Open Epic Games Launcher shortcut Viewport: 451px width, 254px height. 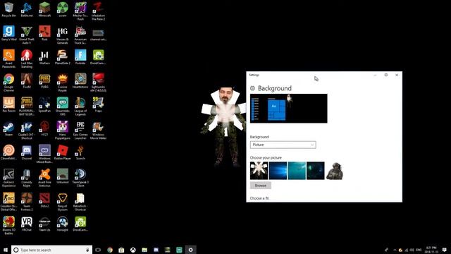pos(80,130)
